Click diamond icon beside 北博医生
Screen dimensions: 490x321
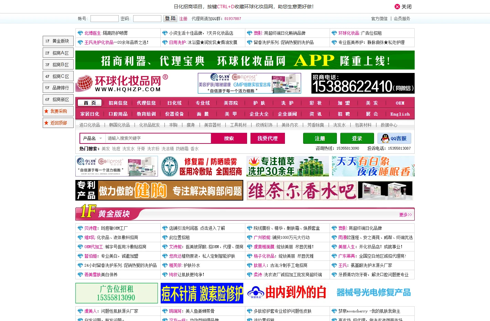(x=80, y=33)
